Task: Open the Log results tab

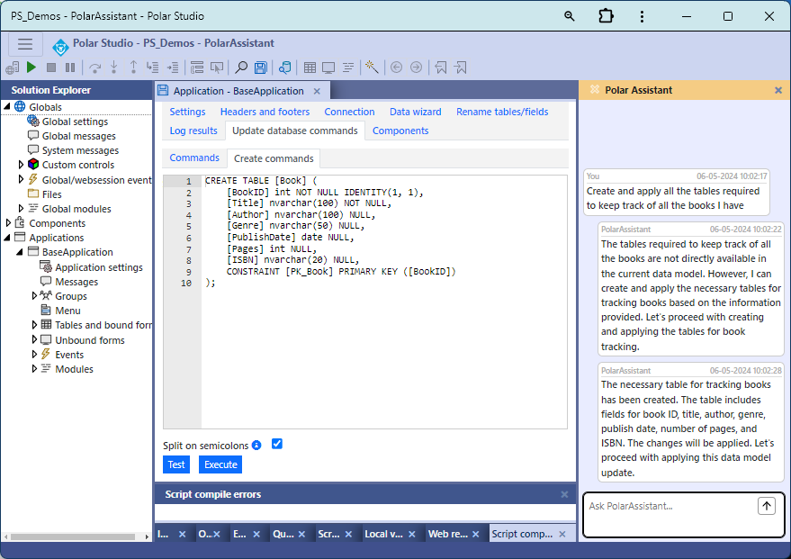Action: 193,131
